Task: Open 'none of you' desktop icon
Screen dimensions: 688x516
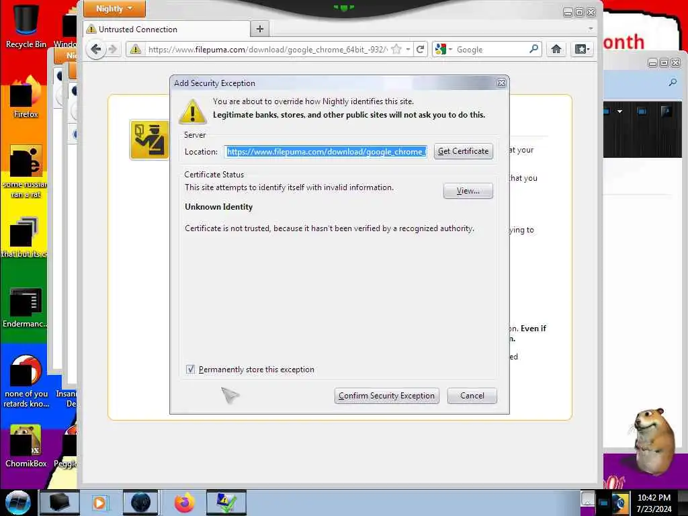Action: [x=26, y=382]
